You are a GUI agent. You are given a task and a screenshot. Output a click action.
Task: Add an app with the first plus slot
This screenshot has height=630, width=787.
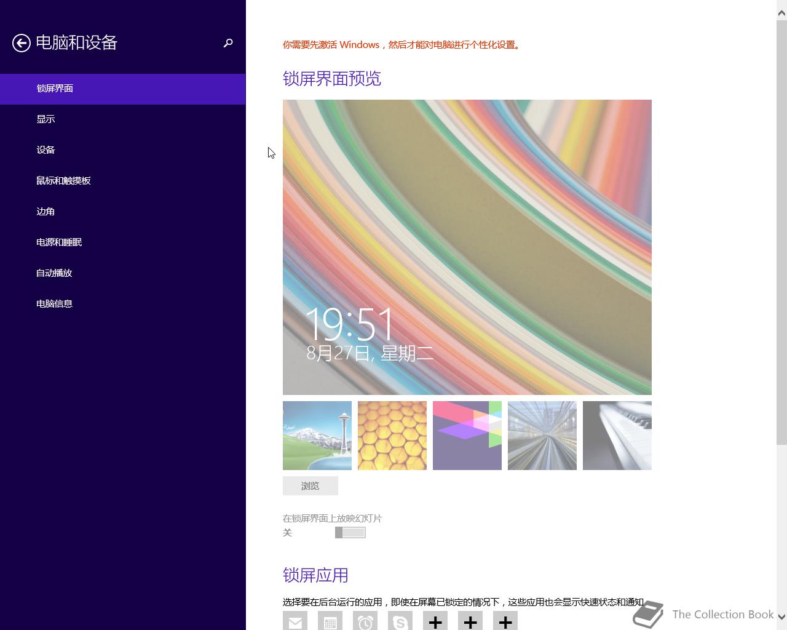coord(435,621)
